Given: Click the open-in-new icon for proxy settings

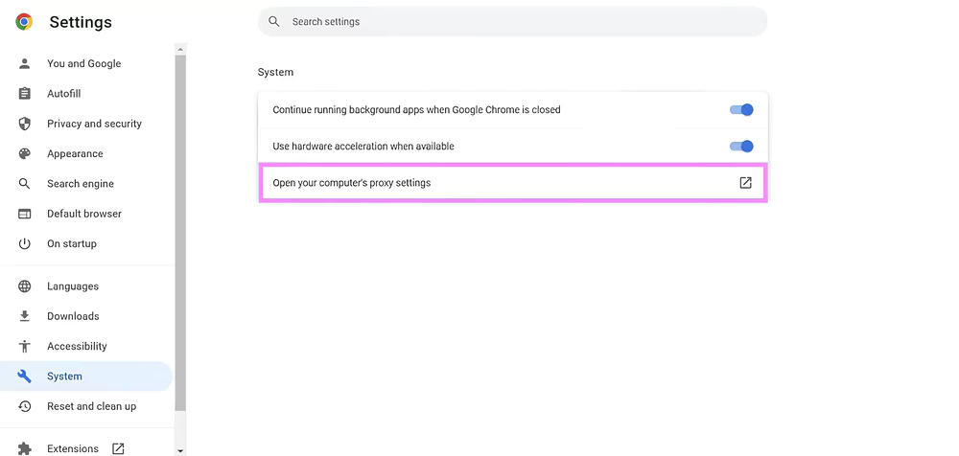Looking at the screenshot, I should pyautogui.click(x=745, y=183).
